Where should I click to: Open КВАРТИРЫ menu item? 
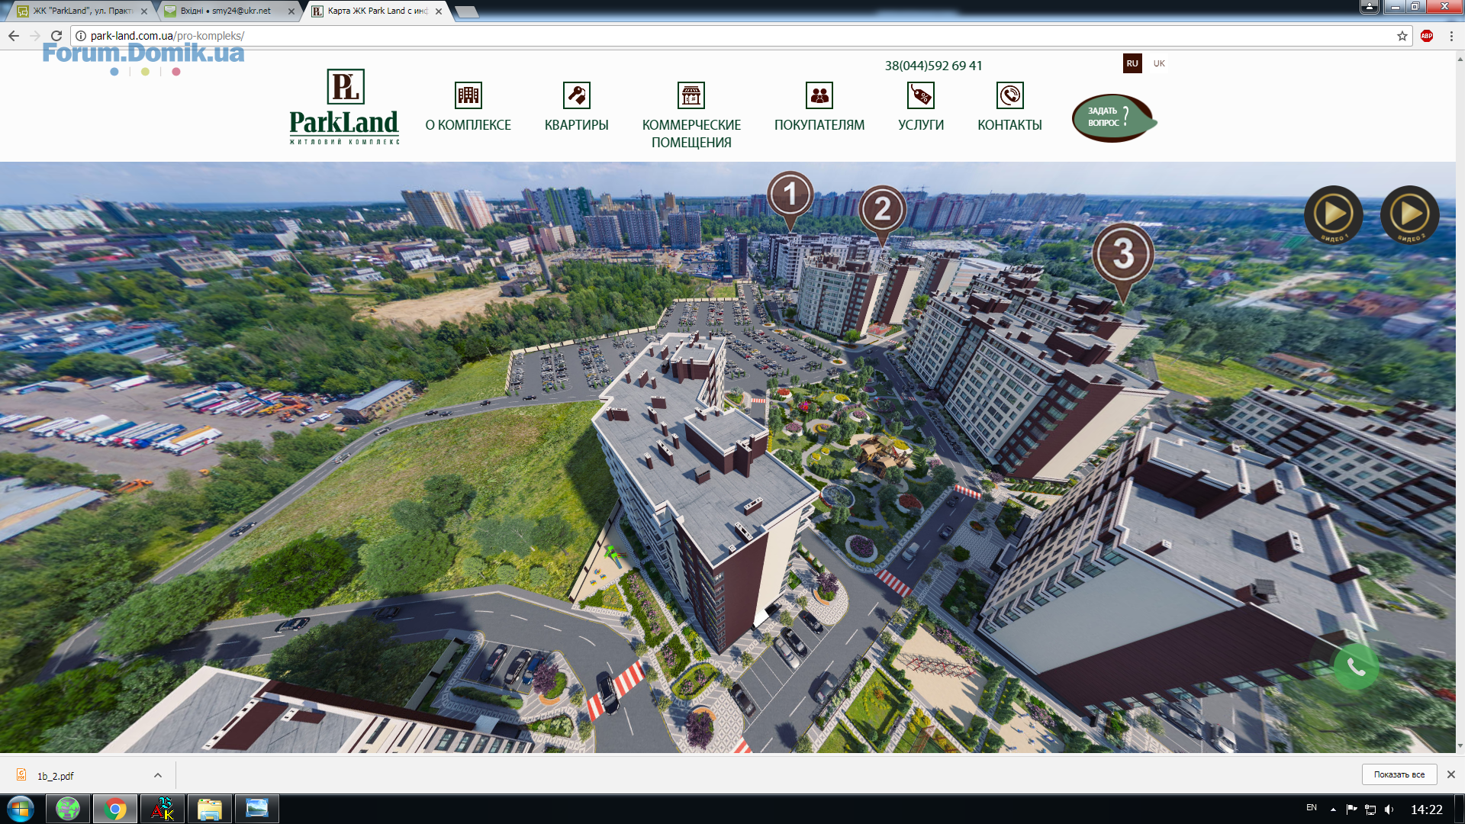tap(577, 125)
